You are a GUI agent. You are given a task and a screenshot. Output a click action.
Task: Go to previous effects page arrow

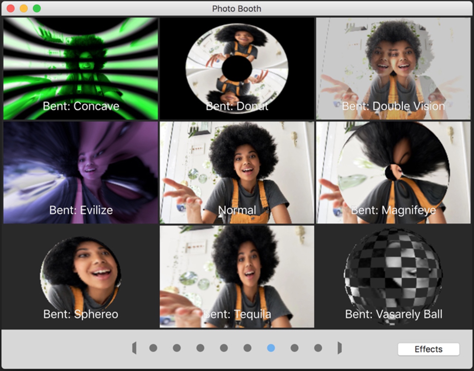[x=134, y=348]
